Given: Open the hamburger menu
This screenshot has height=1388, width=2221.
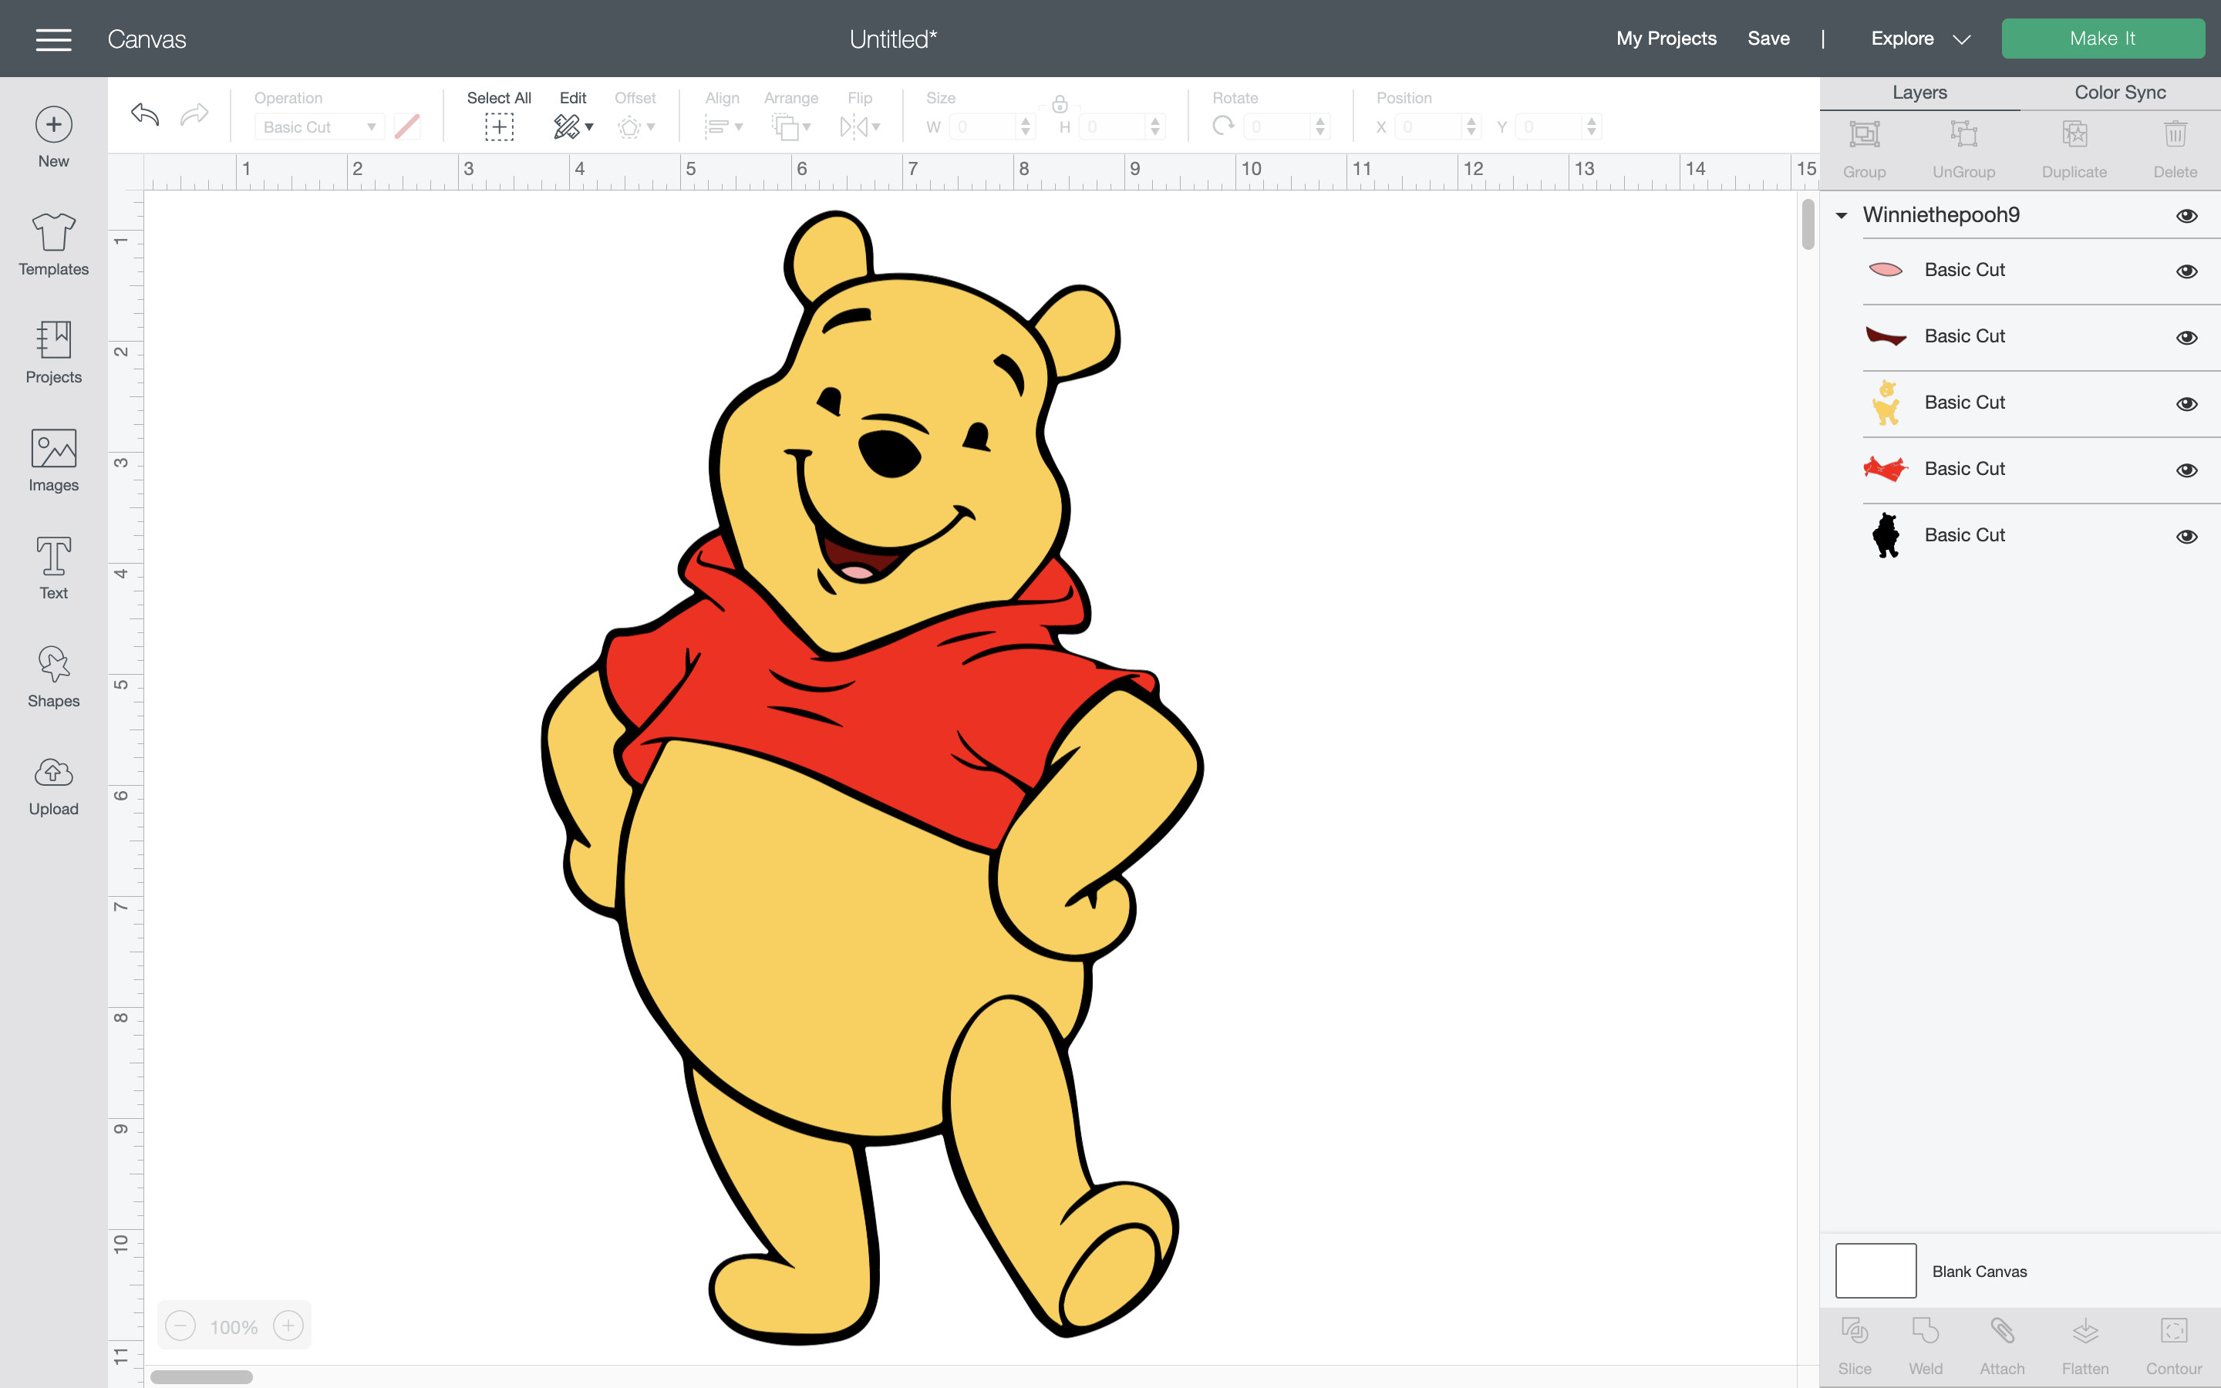Looking at the screenshot, I should click(53, 39).
